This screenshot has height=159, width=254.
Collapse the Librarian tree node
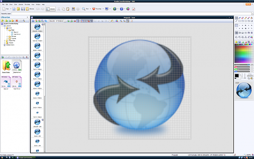(x=2, y=26)
